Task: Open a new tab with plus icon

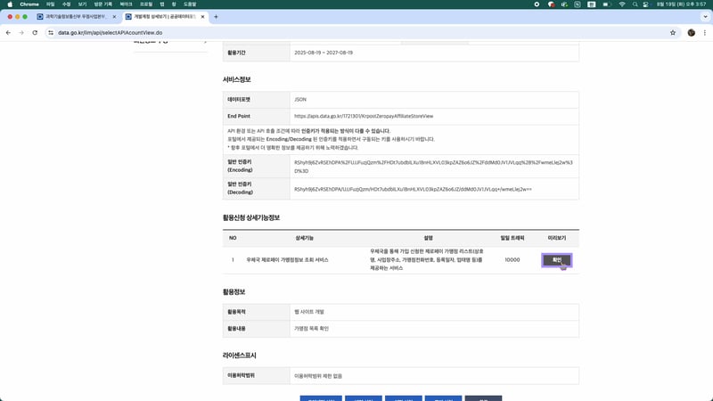Action: [216, 17]
